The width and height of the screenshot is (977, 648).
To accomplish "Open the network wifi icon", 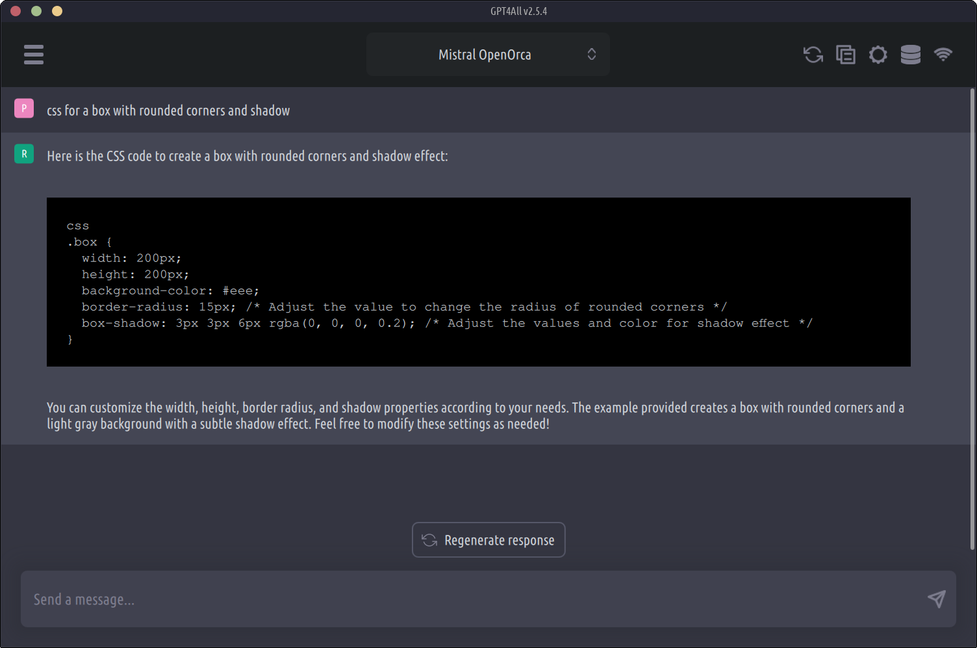I will tap(943, 55).
